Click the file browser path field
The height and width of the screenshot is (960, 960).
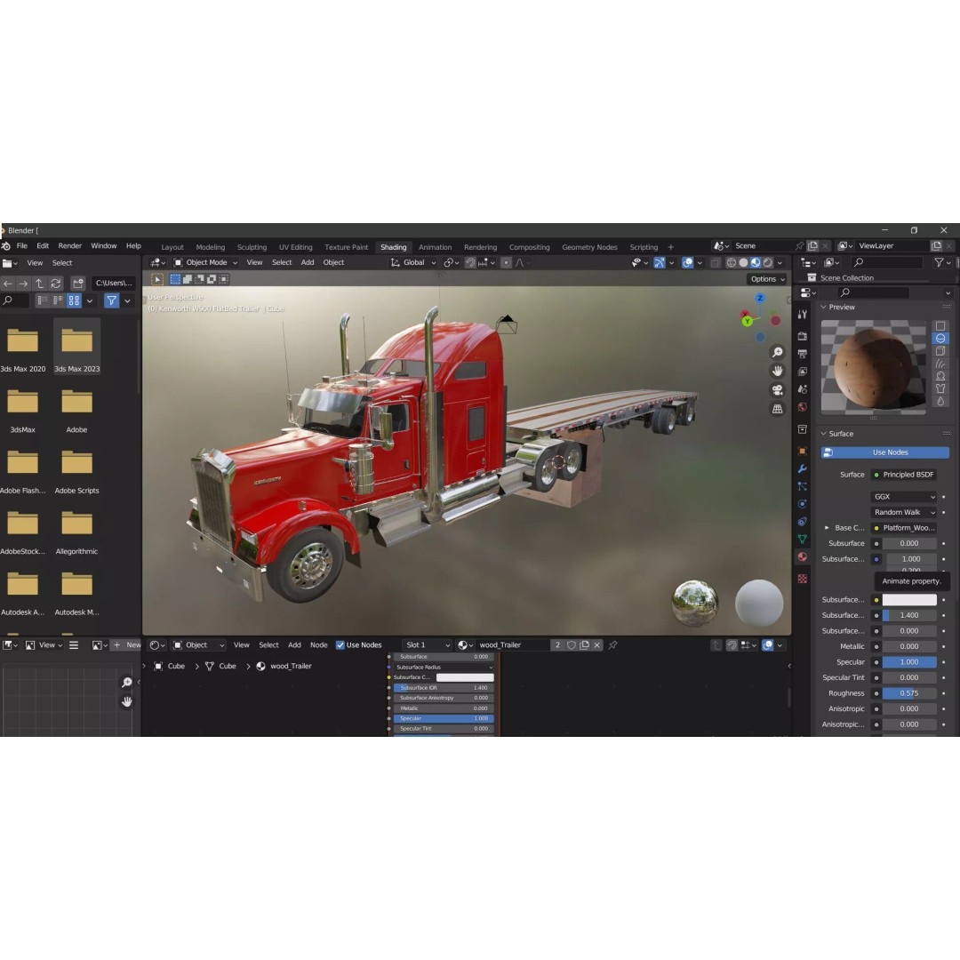[113, 284]
